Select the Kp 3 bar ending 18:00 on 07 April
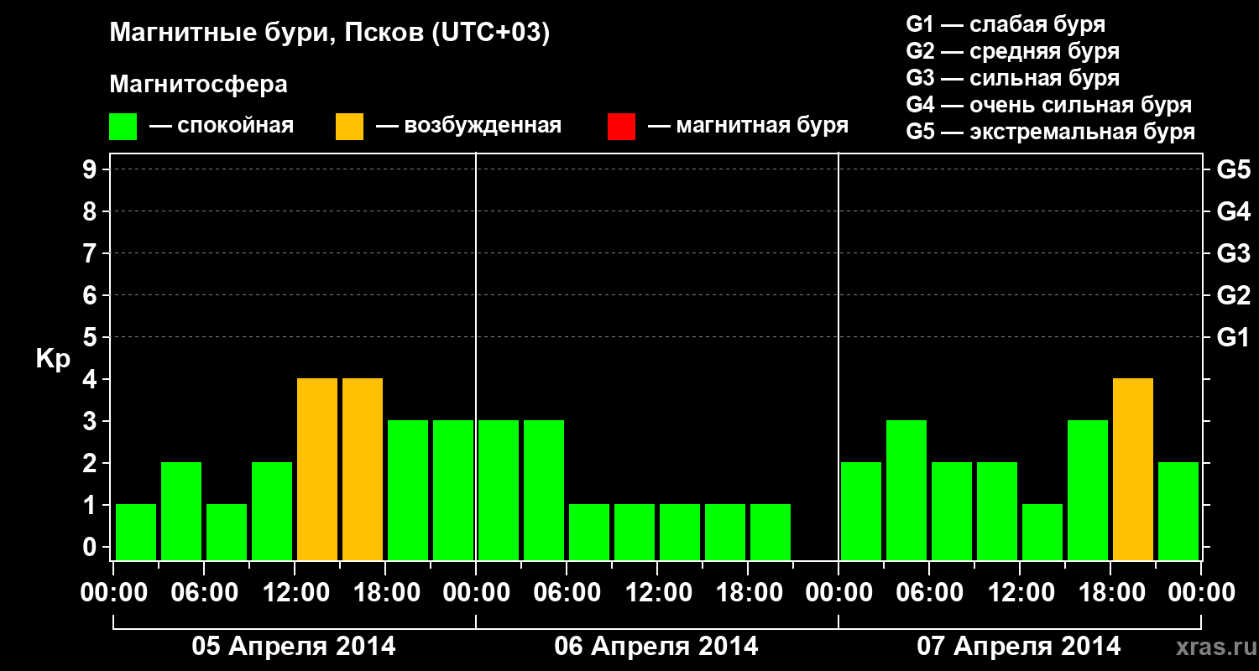Screen dimensions: 1259x671 click(1088, 490)
